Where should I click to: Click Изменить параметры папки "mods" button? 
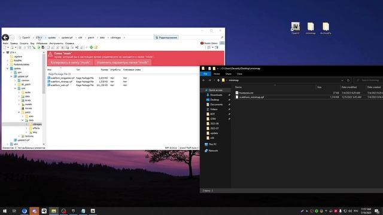point(123,62)
